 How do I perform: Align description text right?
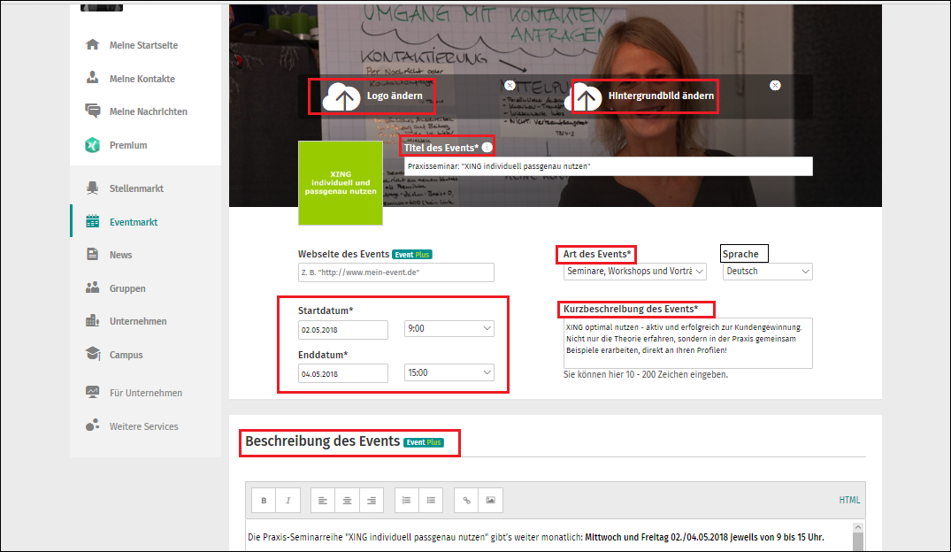(372, 501)
